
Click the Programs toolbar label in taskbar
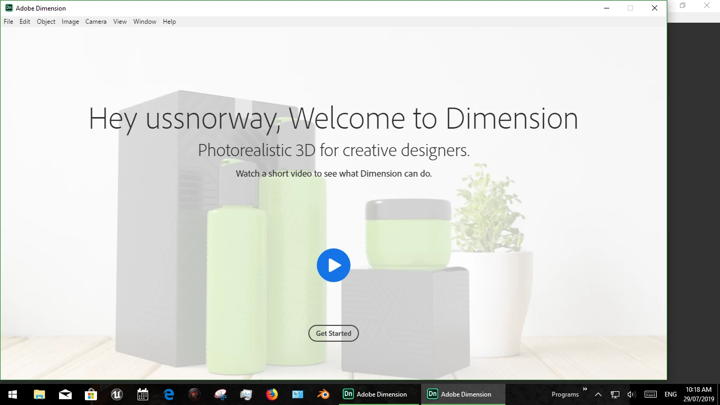click(x=565, y=394)
